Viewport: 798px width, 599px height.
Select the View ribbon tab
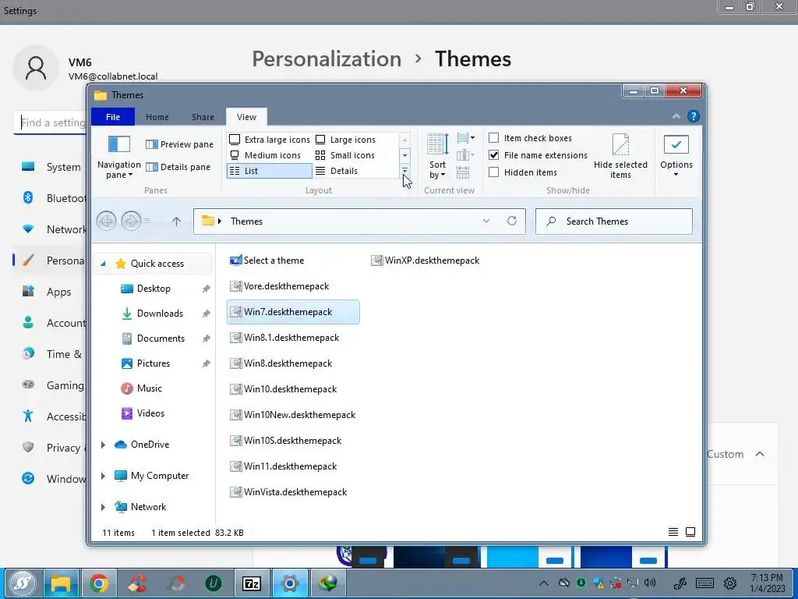[x=246, y=117]
